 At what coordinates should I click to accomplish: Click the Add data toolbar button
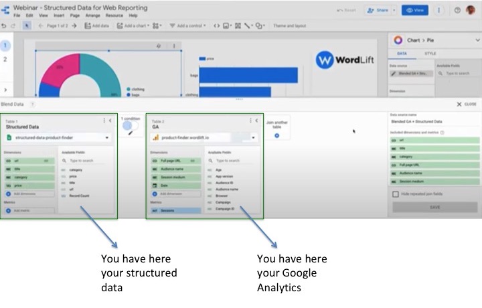(x=97, y=26)
